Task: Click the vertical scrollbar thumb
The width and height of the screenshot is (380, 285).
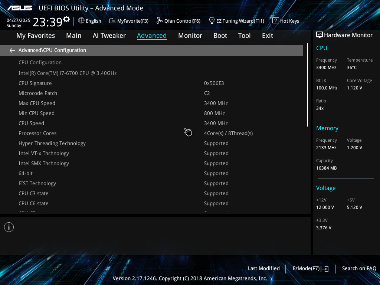Action: [x=307, y=85]
